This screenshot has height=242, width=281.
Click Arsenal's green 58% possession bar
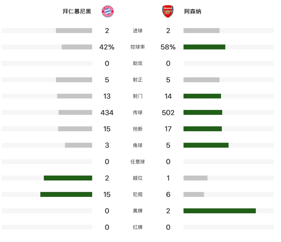(204, 47)
